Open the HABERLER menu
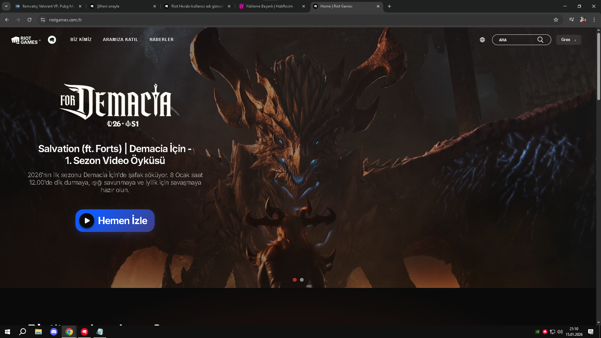 pyautogui.click(x=162, y=39)
